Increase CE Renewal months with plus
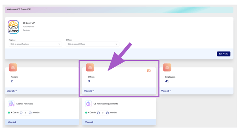The image size is (240, 132). (x=107, y=113)
